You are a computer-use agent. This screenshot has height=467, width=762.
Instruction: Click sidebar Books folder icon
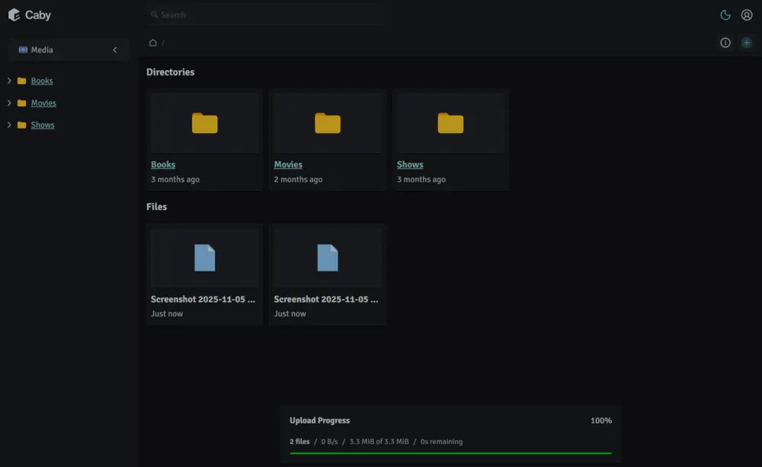(21, 81)
